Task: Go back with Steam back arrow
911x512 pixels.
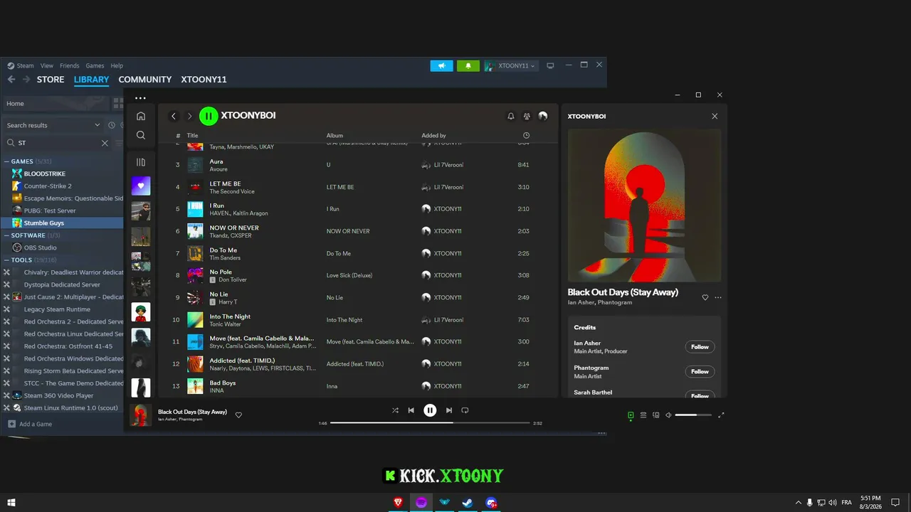Action: (x=11, y=80)
